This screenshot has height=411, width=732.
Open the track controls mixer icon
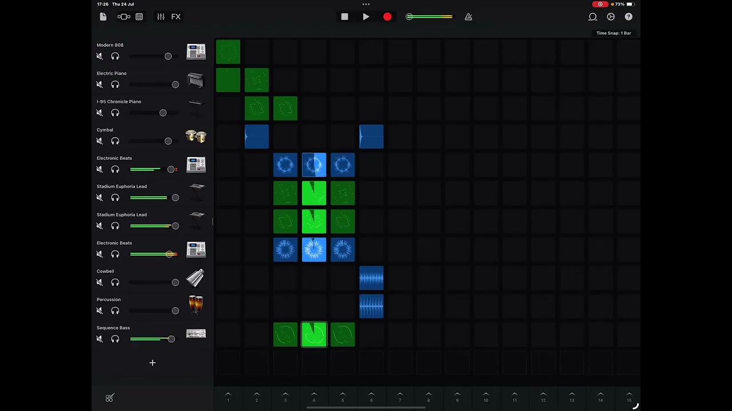(161, 17)
